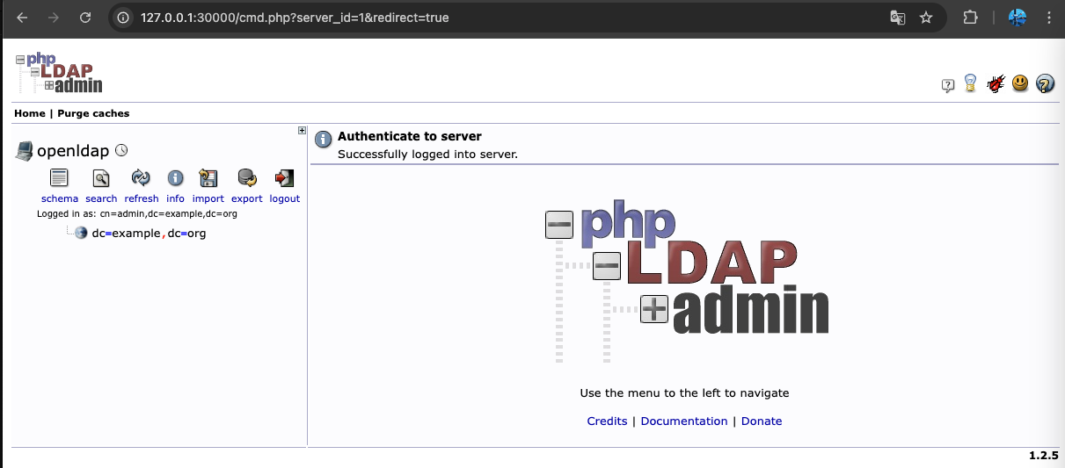Report a bug via the red bug icon
The width and height of the screenshot is (1065, 468).
coord(996,83)
